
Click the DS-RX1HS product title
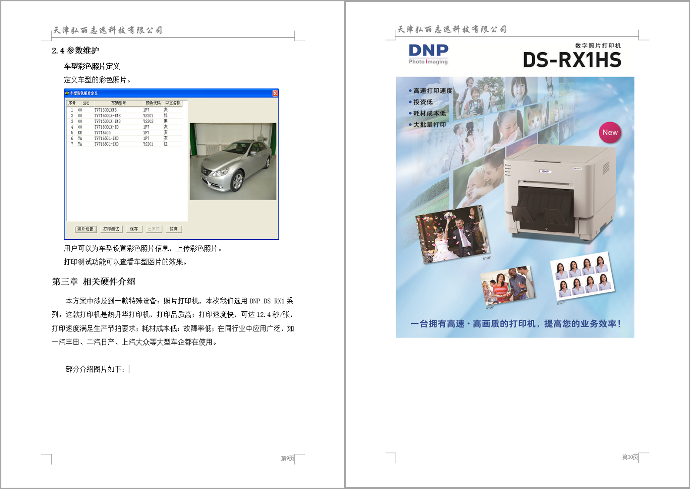click(572, 60)
